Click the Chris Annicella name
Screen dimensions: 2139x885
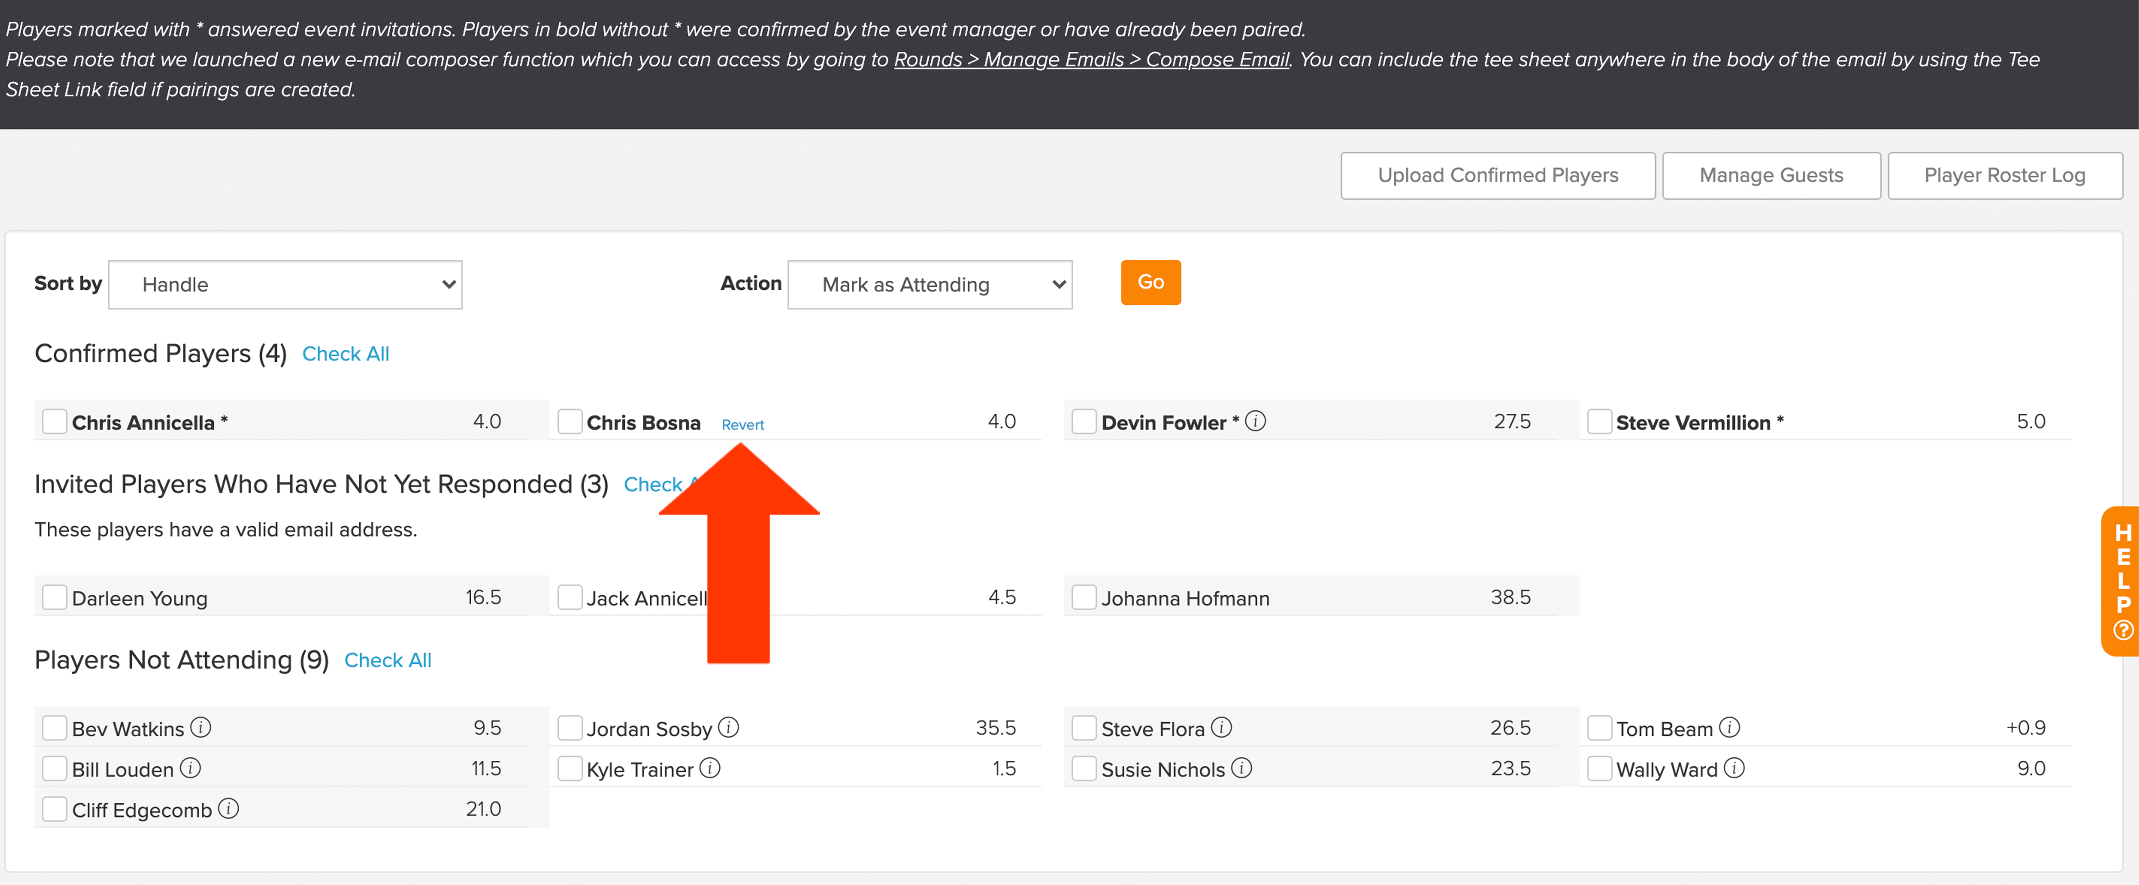[143, 423]
